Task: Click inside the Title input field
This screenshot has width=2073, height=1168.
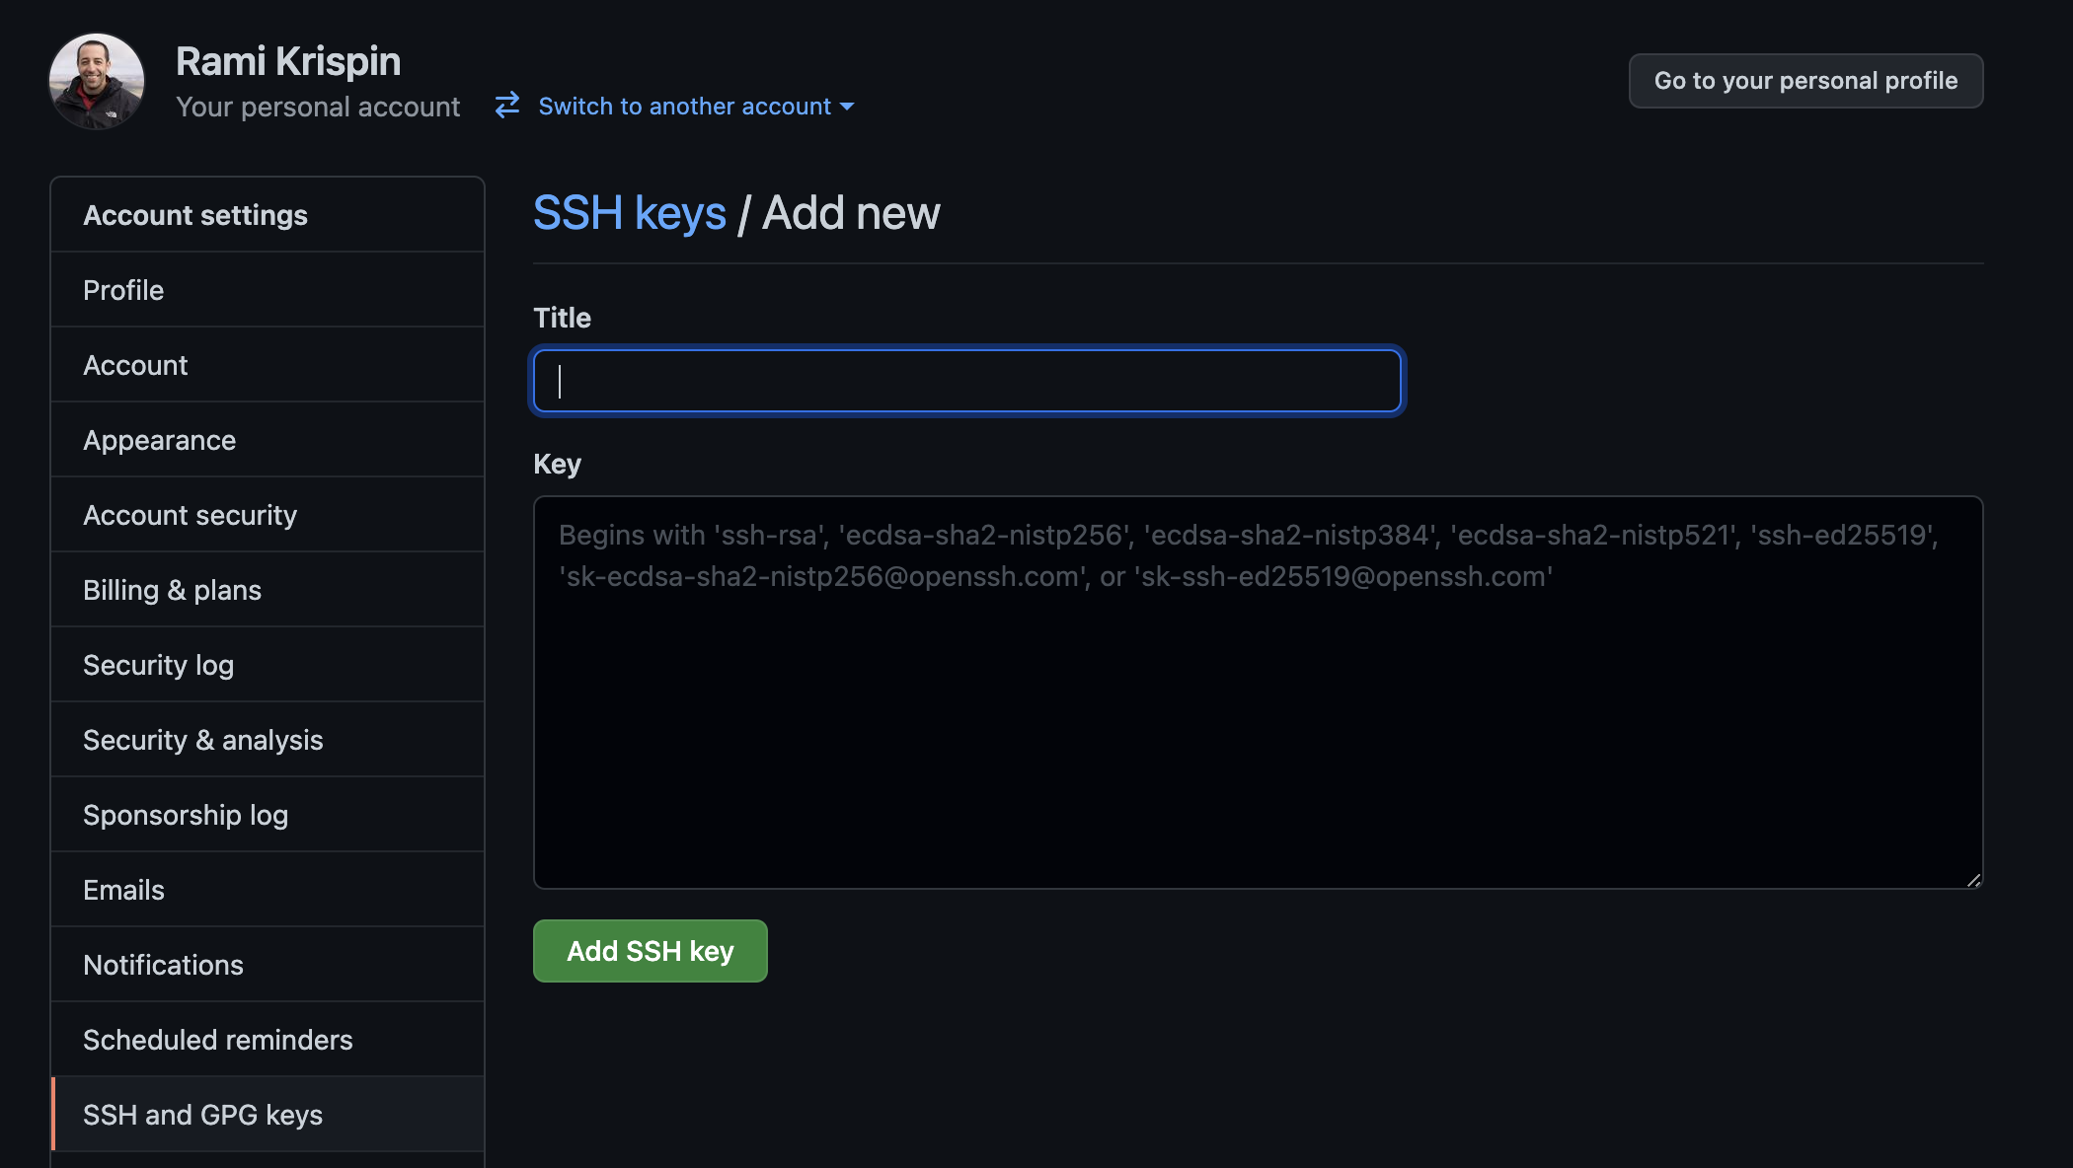Action: (965, 381)
